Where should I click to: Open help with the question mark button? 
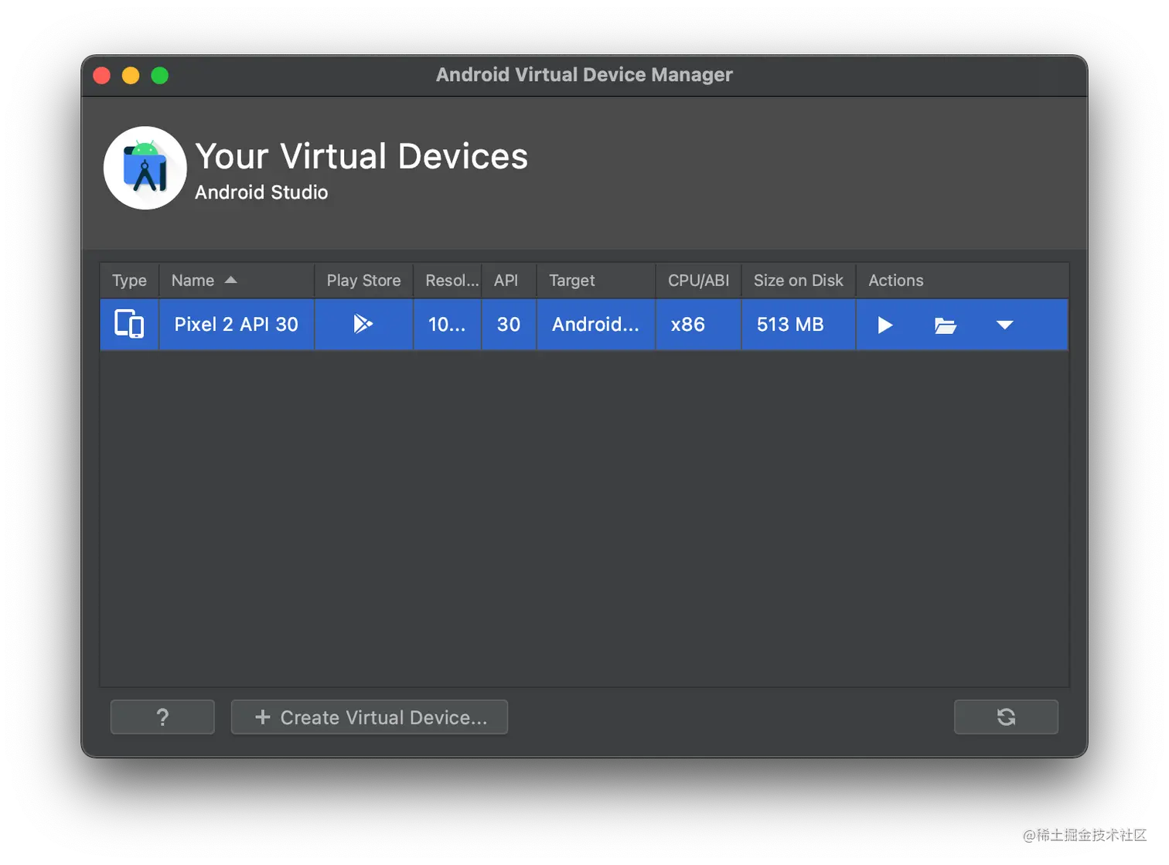coord(162,717)
